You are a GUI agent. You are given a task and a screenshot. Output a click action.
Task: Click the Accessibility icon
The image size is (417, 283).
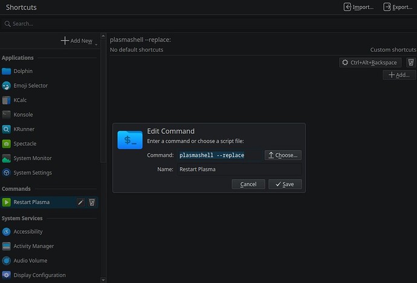coord(7,232)
